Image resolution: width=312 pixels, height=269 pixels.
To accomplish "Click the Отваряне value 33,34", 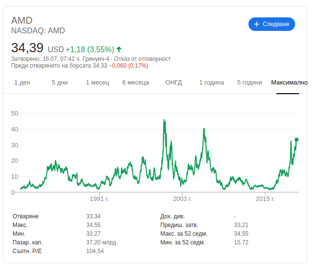I will click(93, 216).
